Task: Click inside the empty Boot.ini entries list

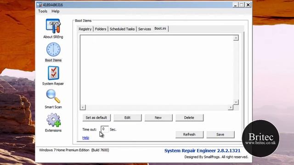Action: click(157, 70)
